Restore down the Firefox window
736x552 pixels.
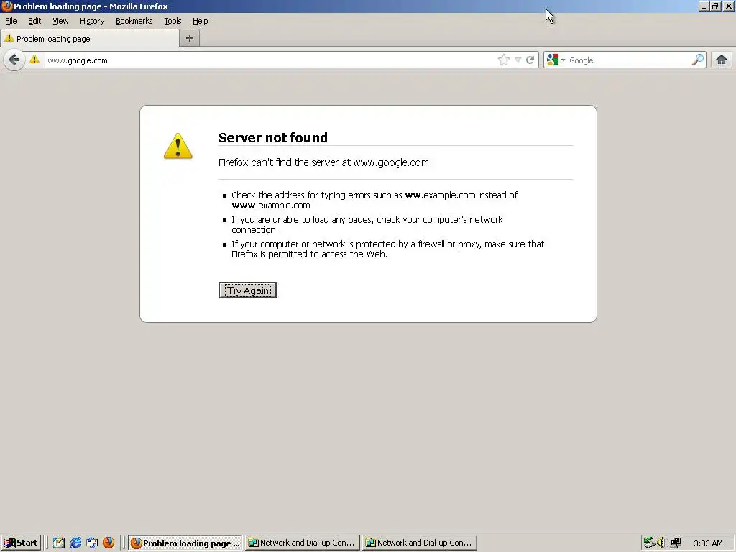click(x=715, y=6)
